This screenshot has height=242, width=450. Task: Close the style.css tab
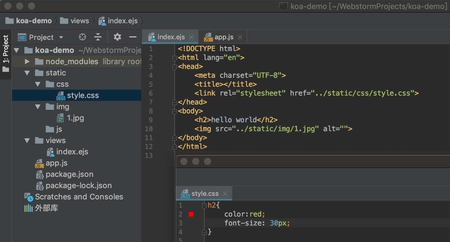[225, 194]
